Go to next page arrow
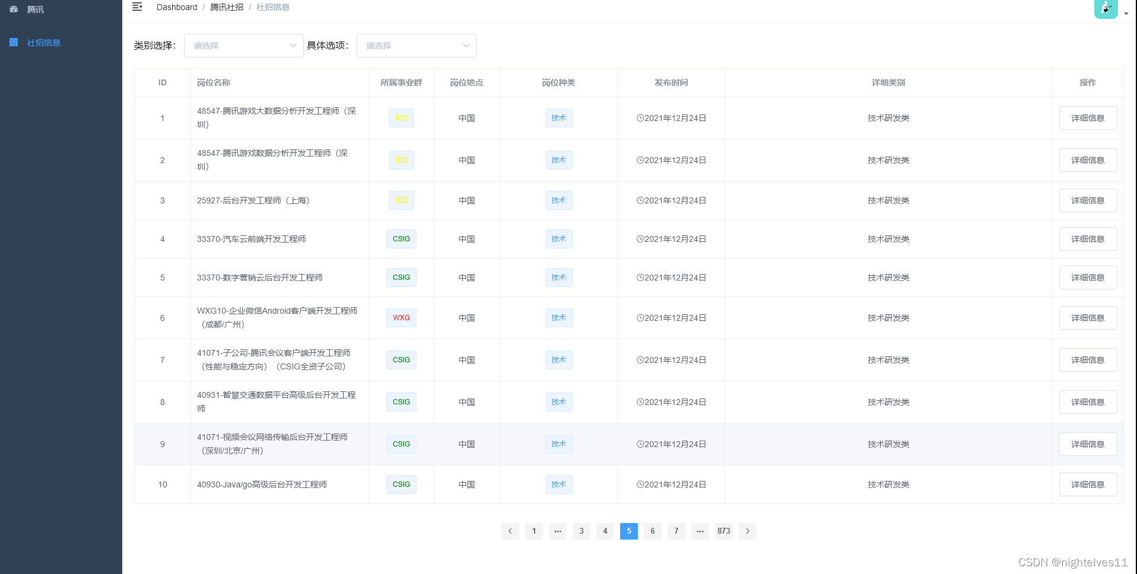 click(748, 531)
